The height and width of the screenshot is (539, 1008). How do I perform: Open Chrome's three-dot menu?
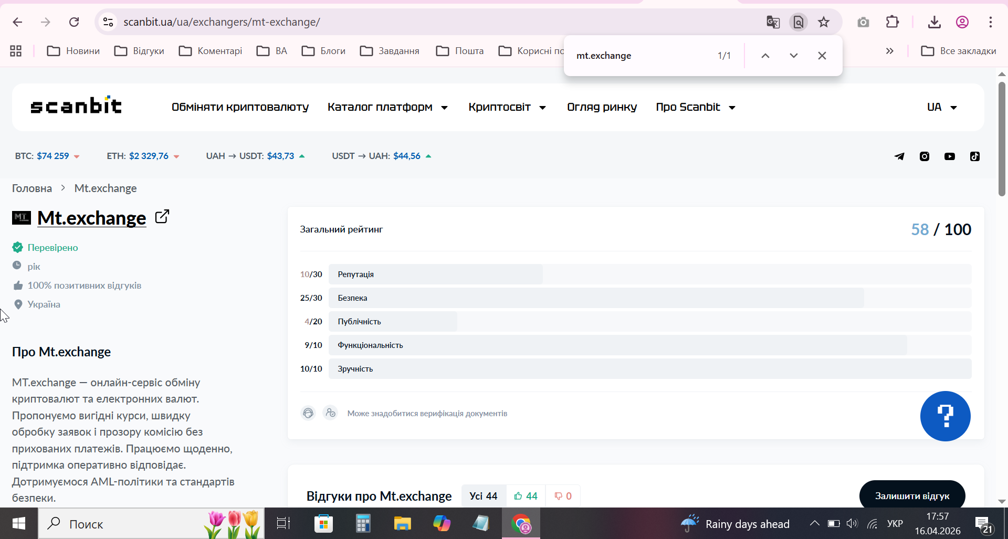[x=991, y=22]
